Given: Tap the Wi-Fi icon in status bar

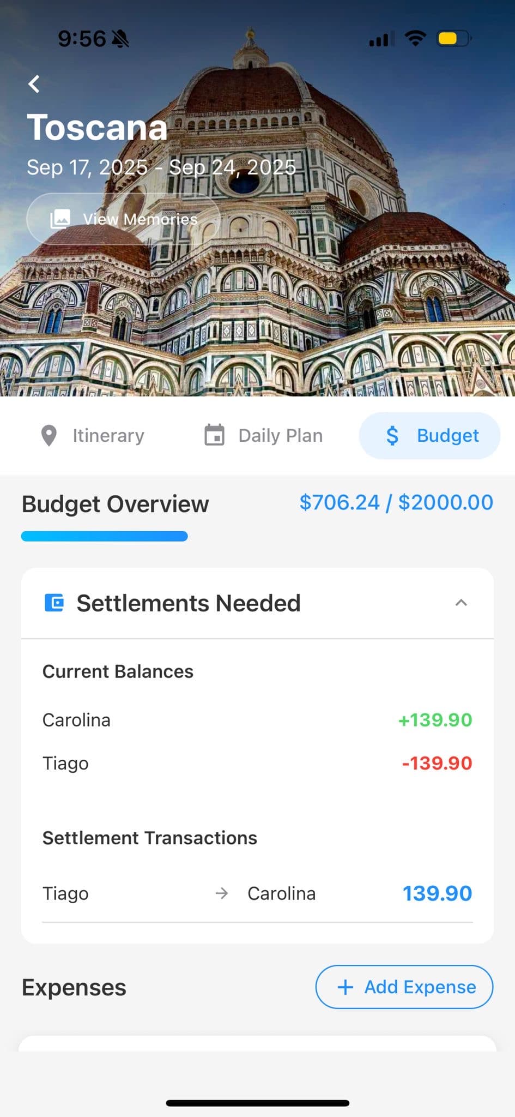Looking at the screenshot, I should point(415,38).
